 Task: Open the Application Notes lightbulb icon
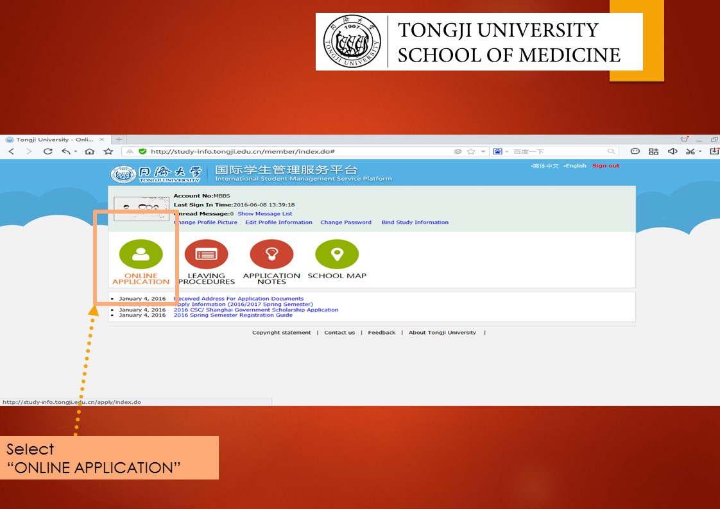point(271,254)
